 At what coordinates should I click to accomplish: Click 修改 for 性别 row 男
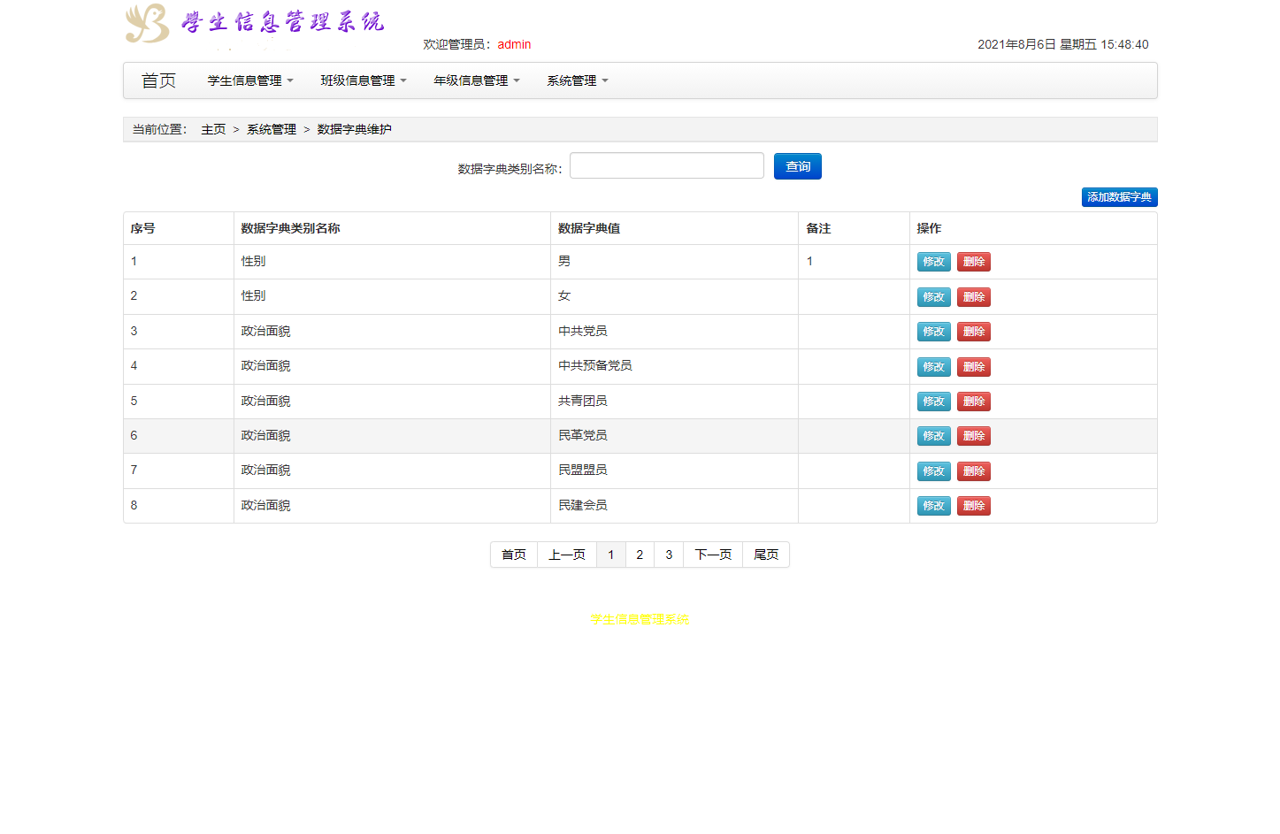pos(933,261)
